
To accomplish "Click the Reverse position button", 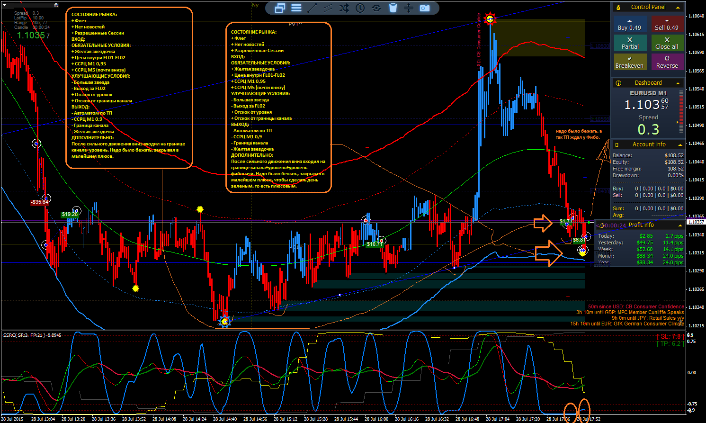I will (x=667, y=62).
